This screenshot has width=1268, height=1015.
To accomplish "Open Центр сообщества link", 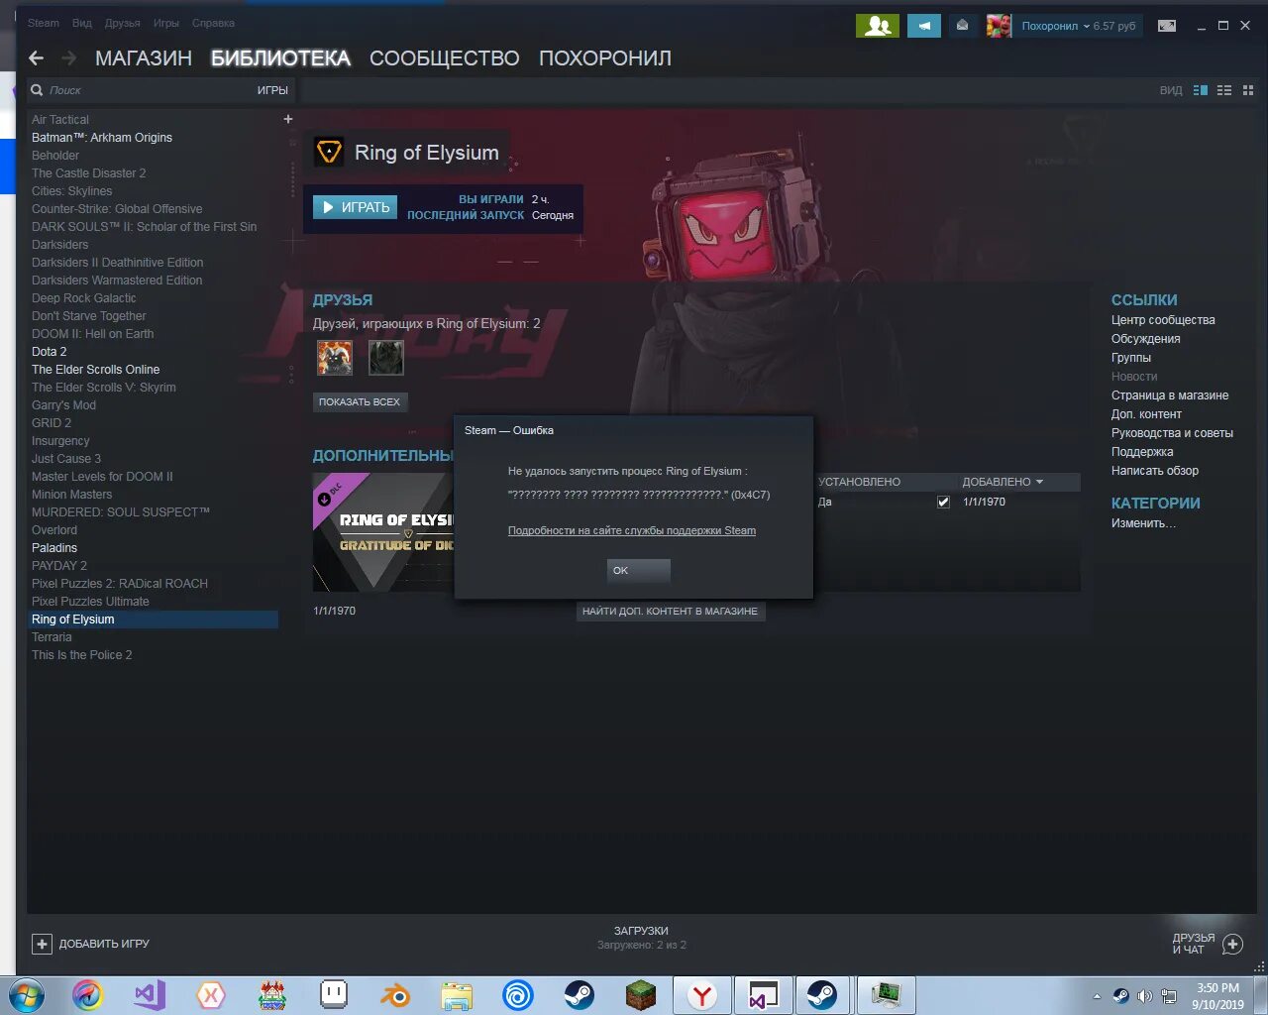I will 1163,320.
